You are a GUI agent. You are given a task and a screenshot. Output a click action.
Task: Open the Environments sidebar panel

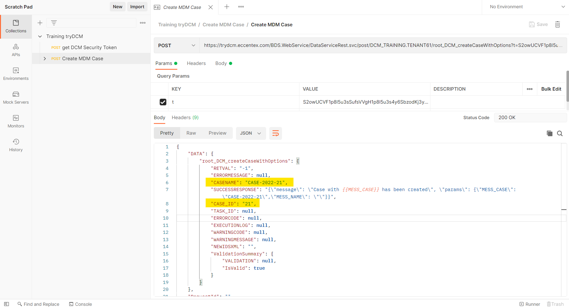16,74
